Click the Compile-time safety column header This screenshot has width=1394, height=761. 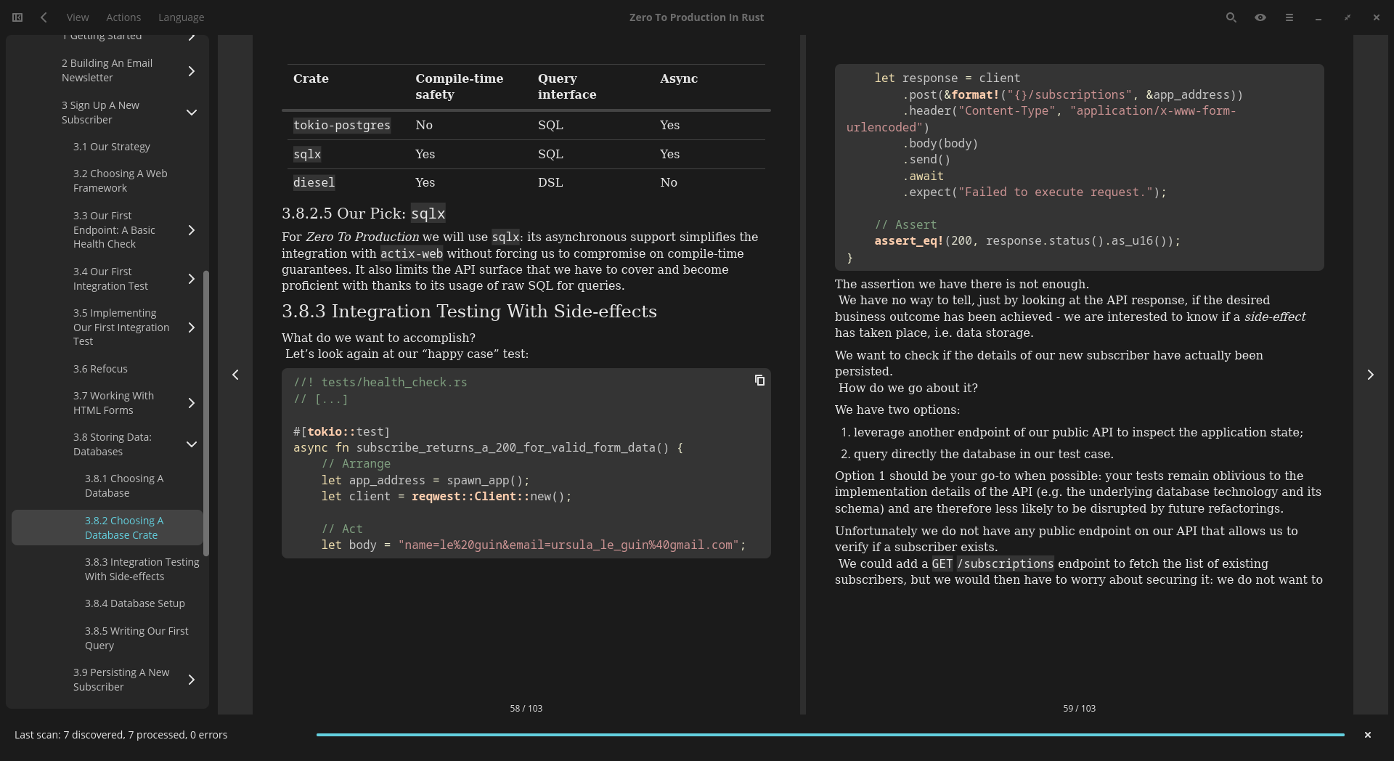tap(459, 86)
